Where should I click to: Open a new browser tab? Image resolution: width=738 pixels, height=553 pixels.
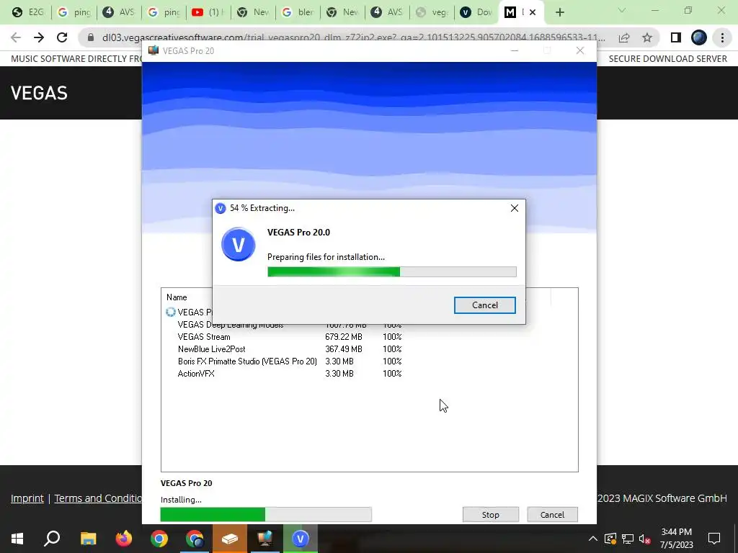click(x=559, y=12)
